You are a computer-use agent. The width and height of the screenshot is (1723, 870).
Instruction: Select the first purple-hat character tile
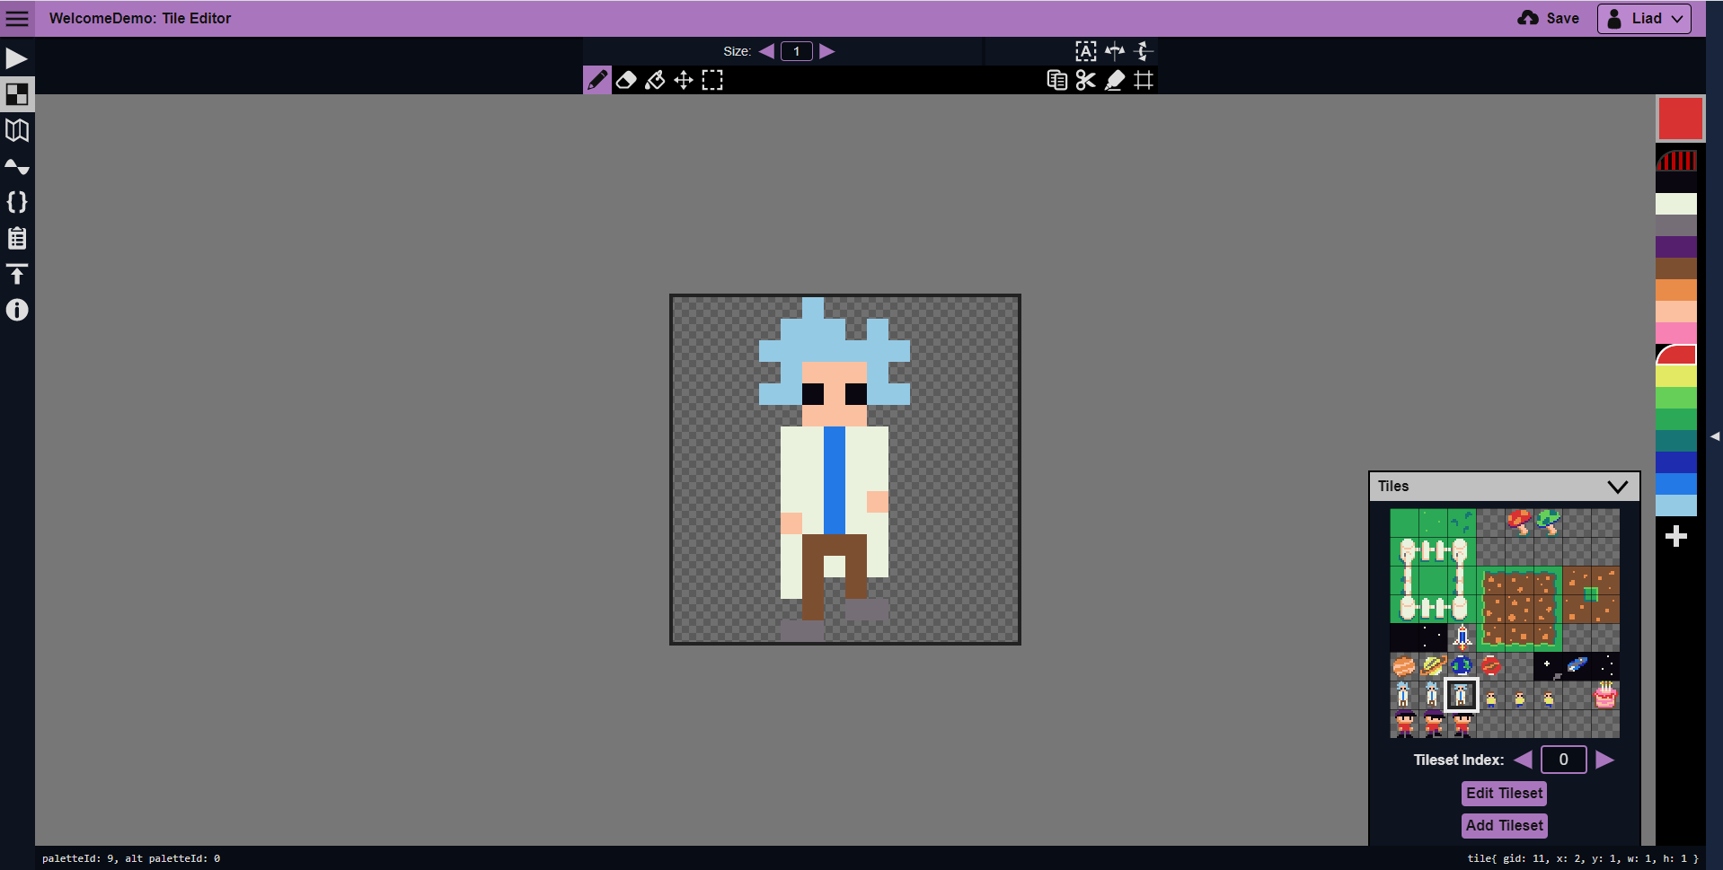pos(1404,723)
